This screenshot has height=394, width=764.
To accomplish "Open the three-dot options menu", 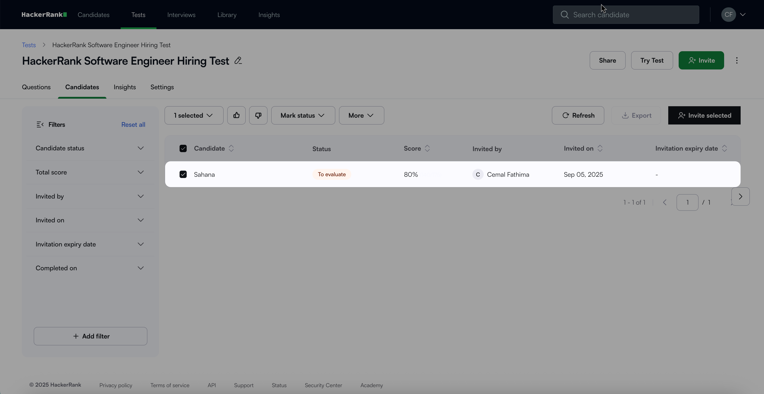I will 737,60.
